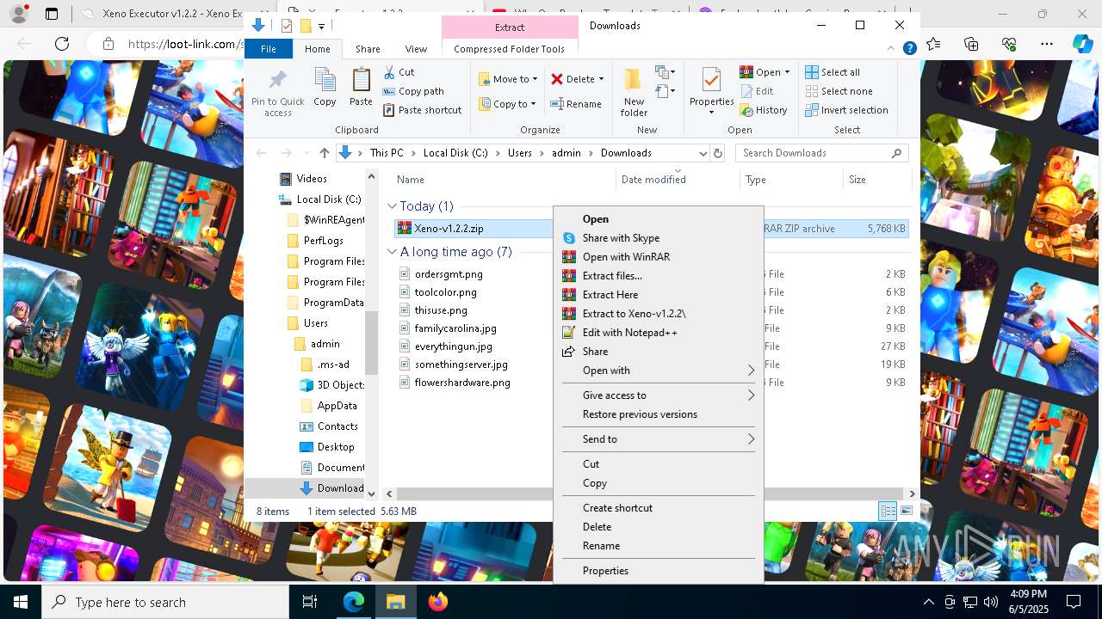Screen dimensions: 1102x619
Task: Open Task View on the taskbar
Action: click(311, 602)
